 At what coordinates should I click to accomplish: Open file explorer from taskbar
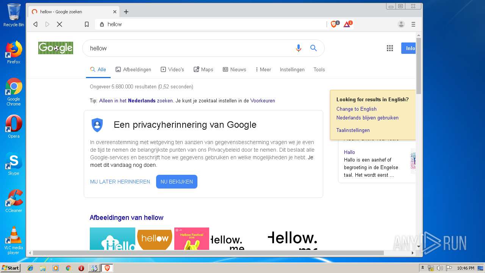43,268
